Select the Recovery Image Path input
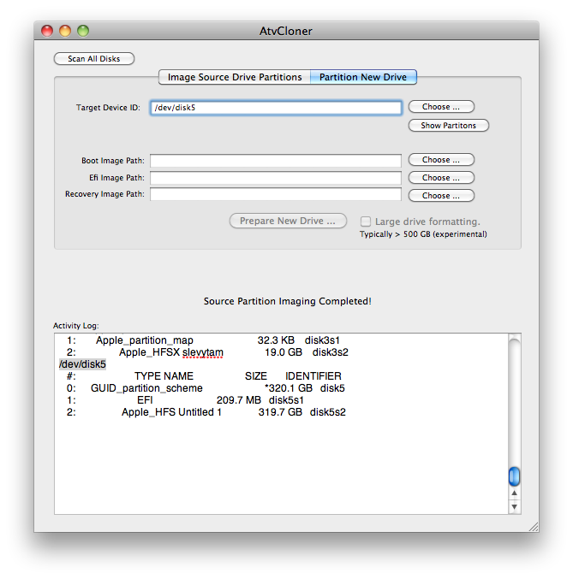This screenshot has height=579, width=573. pyautogui.click(x=276, y=195)
